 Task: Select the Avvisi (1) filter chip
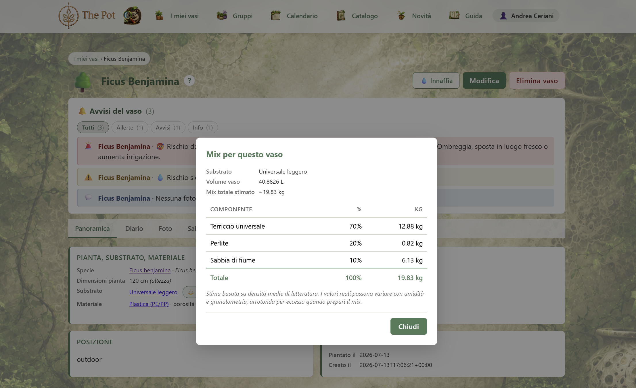(168, 128)
